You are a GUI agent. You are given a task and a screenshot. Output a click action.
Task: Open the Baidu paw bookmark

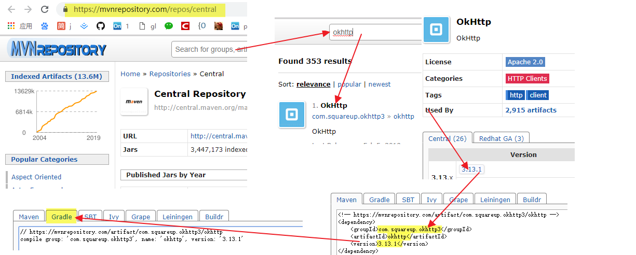pos(45,26)
